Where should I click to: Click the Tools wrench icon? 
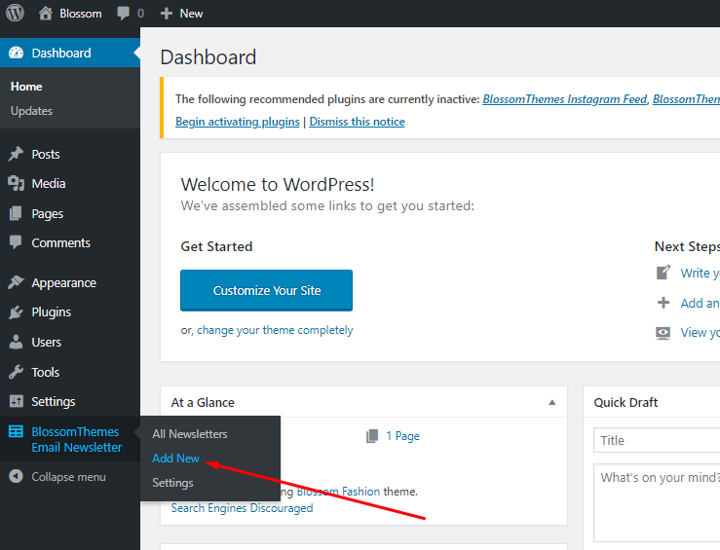(x=16, y=372)
